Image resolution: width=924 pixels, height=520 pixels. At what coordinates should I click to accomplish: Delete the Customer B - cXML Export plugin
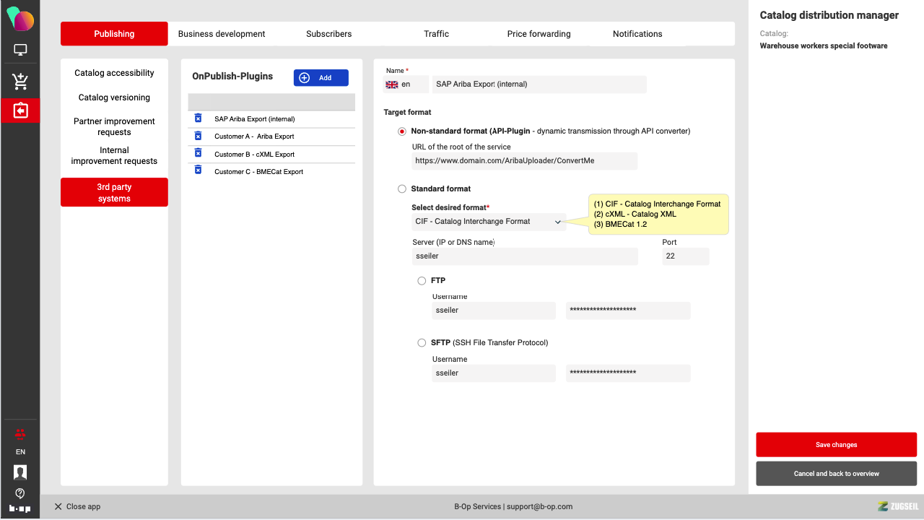198,153
